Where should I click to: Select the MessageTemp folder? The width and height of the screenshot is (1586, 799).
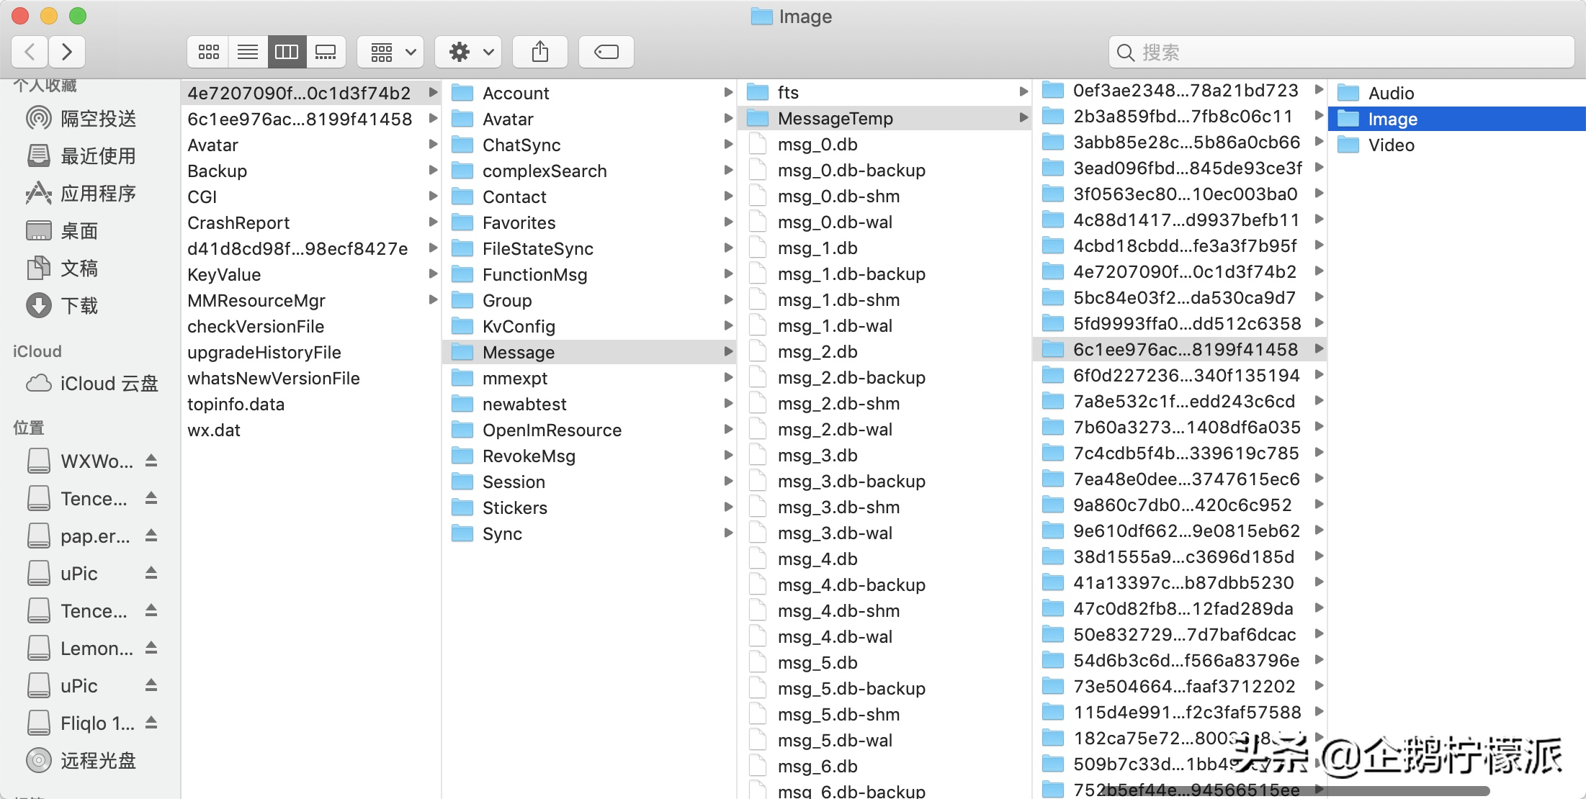click(x=884, y=118)
